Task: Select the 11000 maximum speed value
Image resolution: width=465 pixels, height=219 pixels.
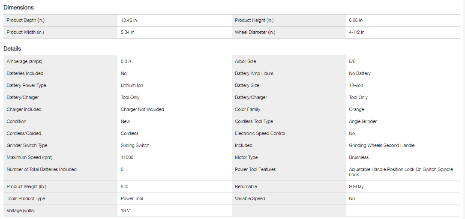Action: pos(127,157)
